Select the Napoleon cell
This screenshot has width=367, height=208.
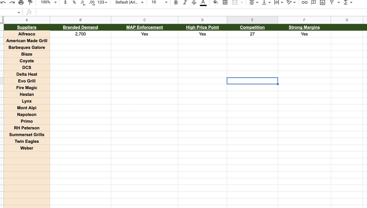click(x=27, y=115)
